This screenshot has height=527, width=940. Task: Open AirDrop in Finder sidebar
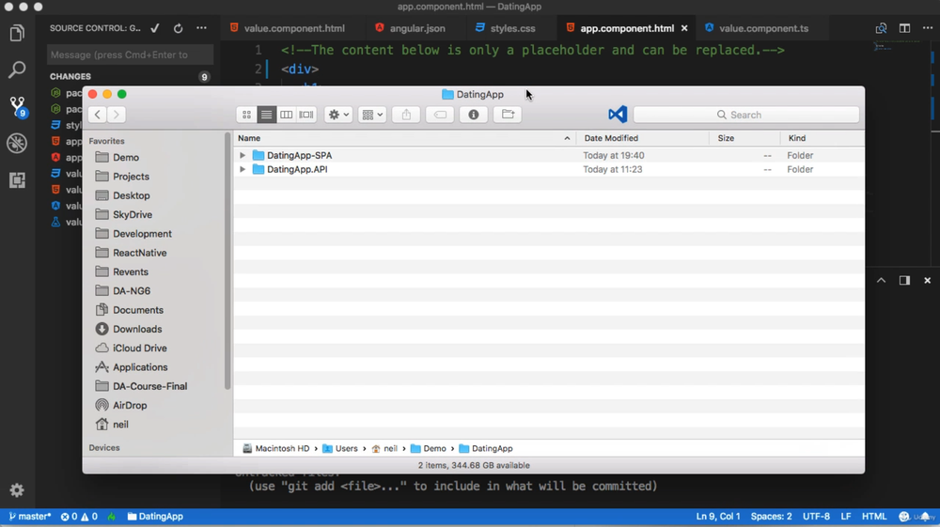click(130, 406)
